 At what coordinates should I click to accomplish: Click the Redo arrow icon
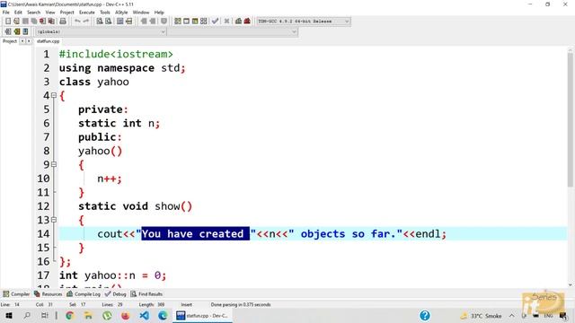[x=86, y=22]
